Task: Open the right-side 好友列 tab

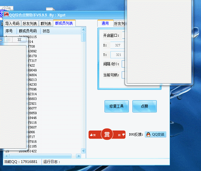Action: click(x=119, y=23)
